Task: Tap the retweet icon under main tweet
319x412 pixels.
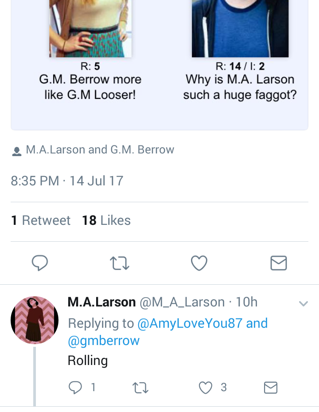Action: pyautogui.click(x=120, y=263)
